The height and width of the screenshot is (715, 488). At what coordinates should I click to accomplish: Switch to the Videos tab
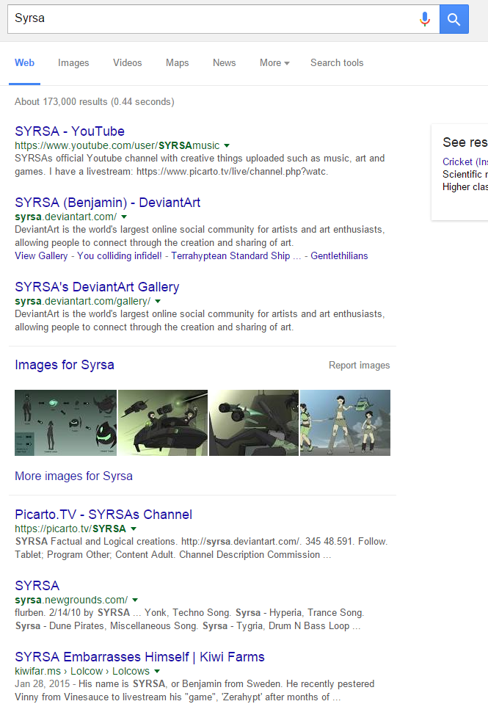(128, 63)
